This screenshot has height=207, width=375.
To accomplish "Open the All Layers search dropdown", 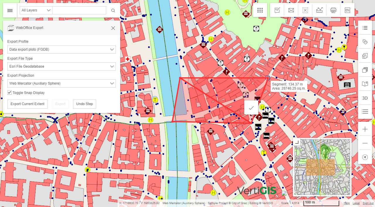I will tap(36, 10).
